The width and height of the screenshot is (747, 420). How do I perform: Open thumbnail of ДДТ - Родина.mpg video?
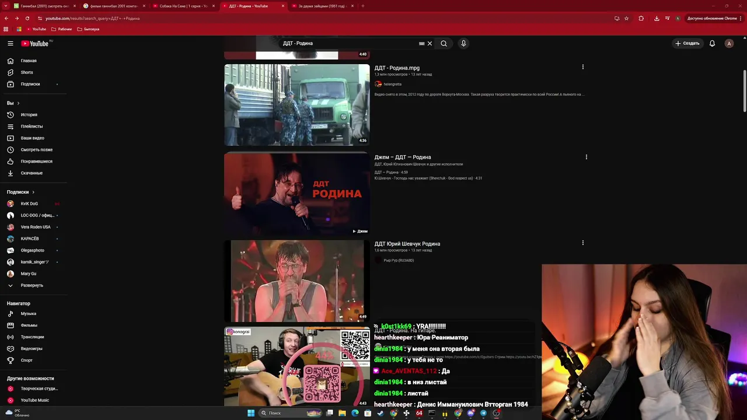(x=296, y=105)
